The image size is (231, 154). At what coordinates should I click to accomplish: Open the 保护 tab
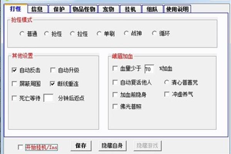click(59, 9)
